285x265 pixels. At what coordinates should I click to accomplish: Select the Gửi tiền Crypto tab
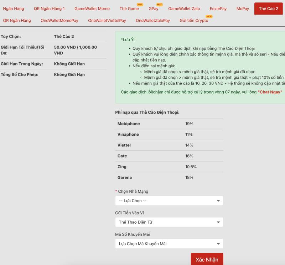tap(194, 21)
